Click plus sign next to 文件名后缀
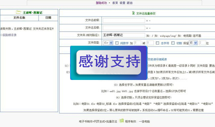This screenshot has width=215, height=127. pyautogui.click(x=147, y=28)
